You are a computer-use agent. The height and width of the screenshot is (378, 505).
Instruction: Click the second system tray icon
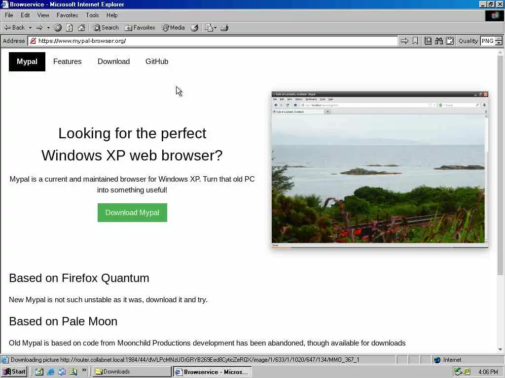click(467, 372)
